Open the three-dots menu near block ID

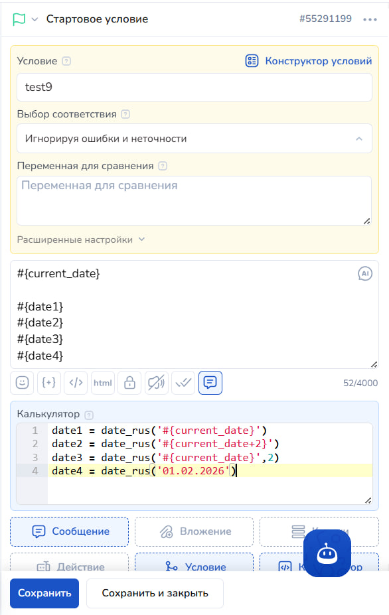click(x=370, y=19)
